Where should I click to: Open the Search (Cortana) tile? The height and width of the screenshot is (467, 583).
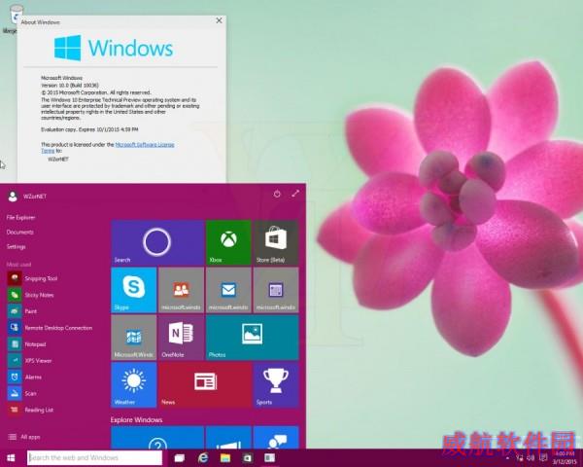point(157,242)
